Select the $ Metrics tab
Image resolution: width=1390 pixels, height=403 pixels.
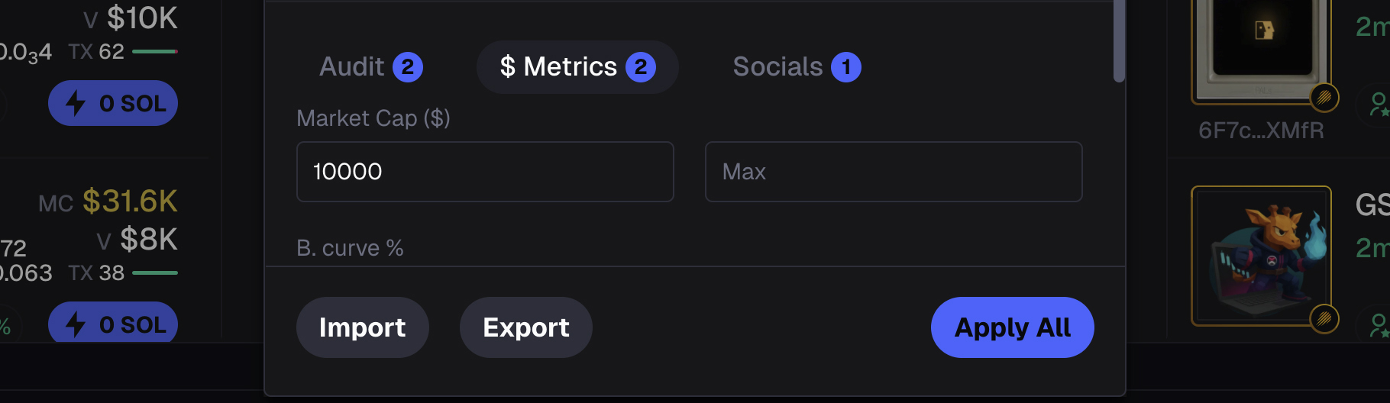click(577, 67)
